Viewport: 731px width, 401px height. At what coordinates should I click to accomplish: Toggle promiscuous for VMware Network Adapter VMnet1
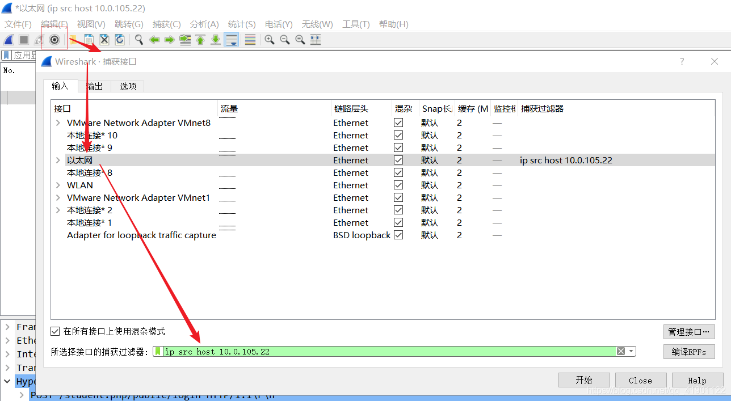tap(398, 197)
